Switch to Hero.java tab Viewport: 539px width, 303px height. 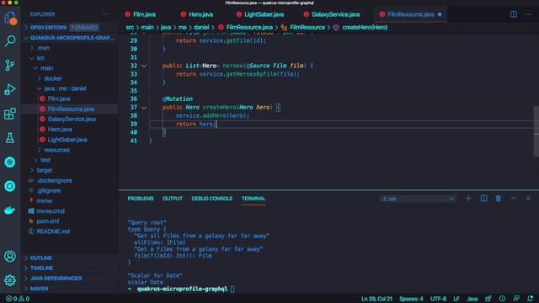point(197,14)
